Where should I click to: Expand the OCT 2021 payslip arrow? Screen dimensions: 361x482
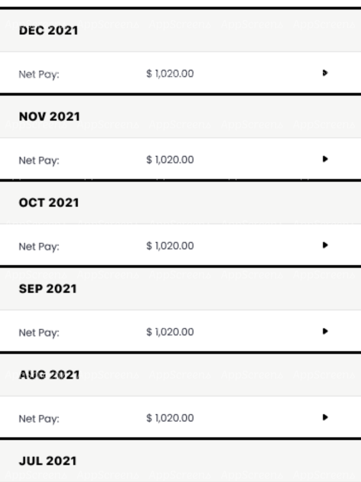tap(325, 246)
